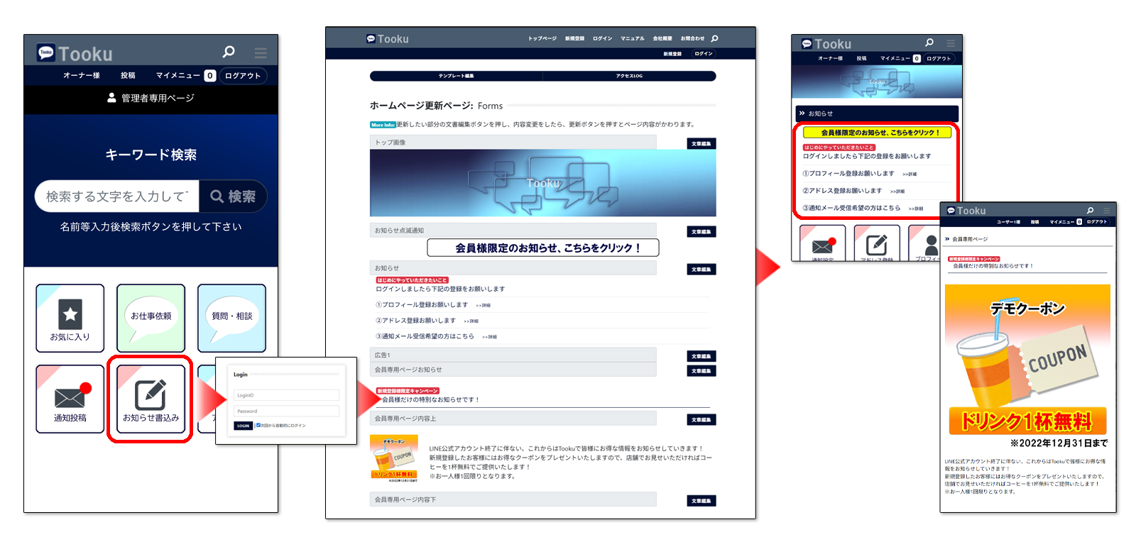1136x537 pixels.
Task: Click 文章編集 for お知らせ点滅通知 row
Action: pos(701,232)
